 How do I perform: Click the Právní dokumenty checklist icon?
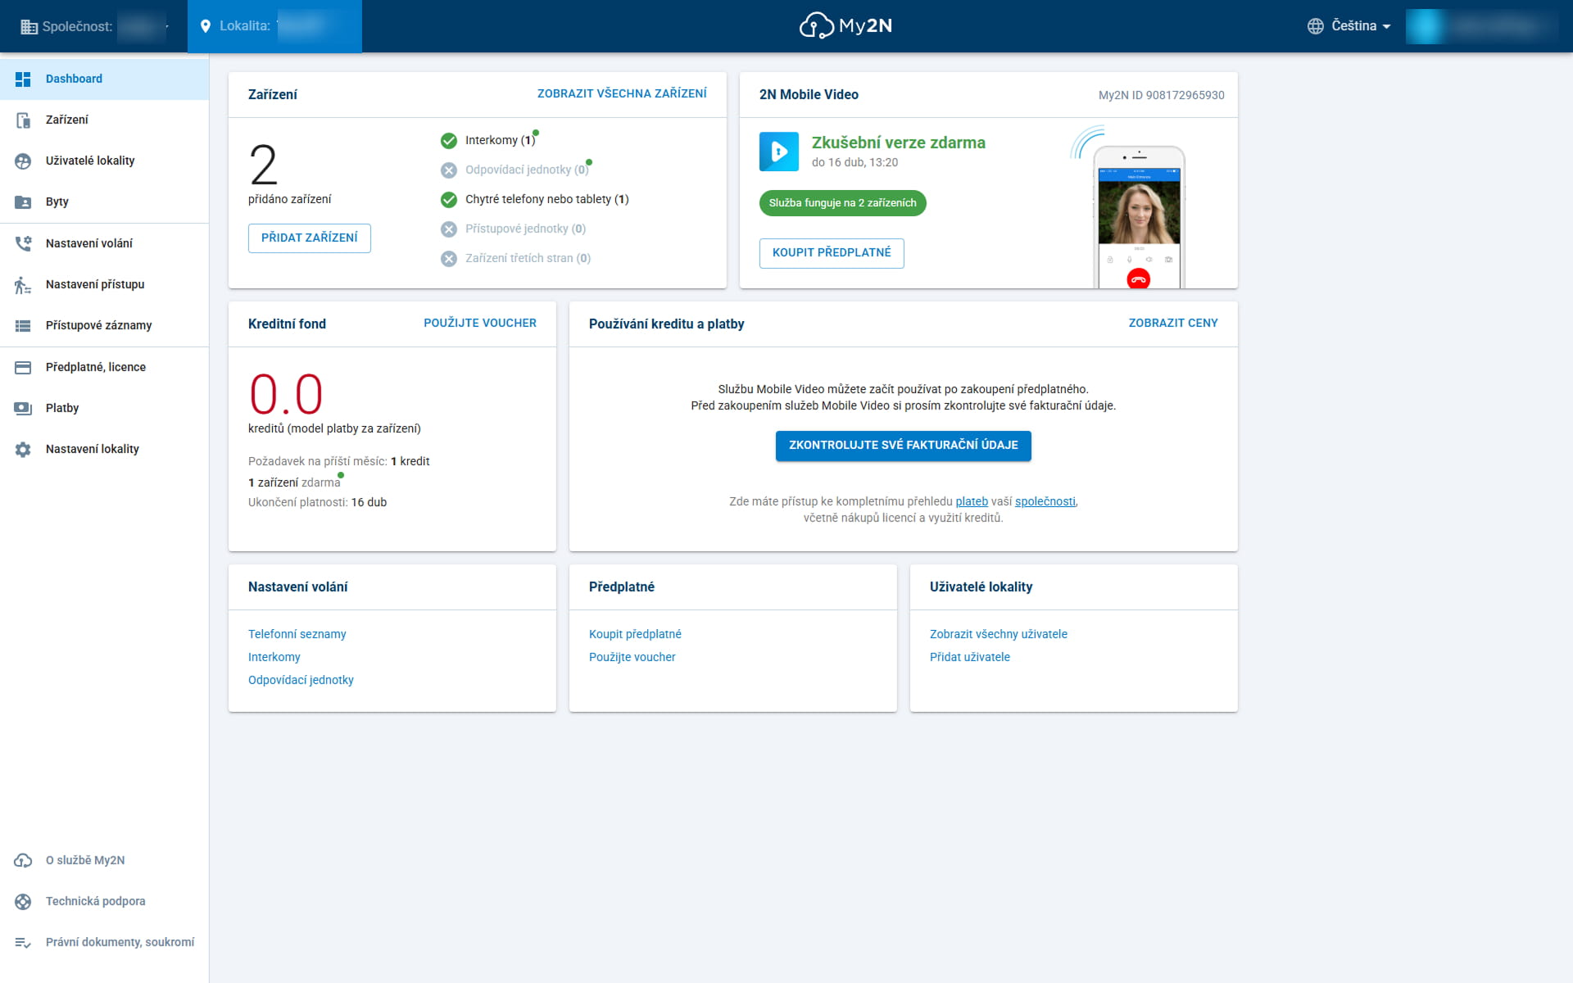(23, 942)
